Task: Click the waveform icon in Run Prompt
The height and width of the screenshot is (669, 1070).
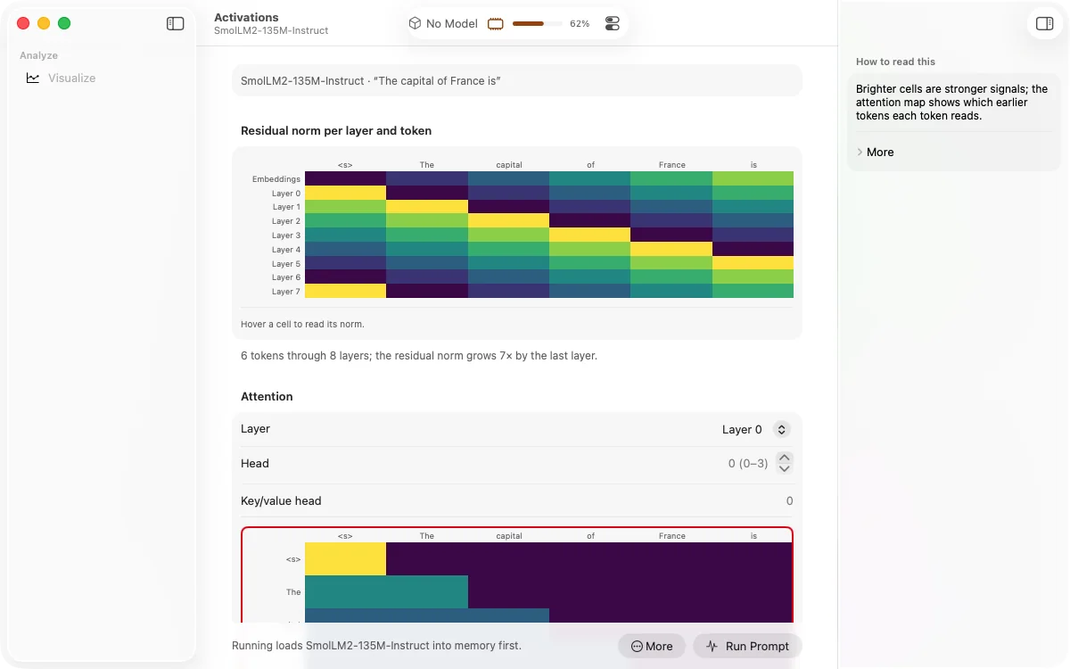Action: point(712,647)
